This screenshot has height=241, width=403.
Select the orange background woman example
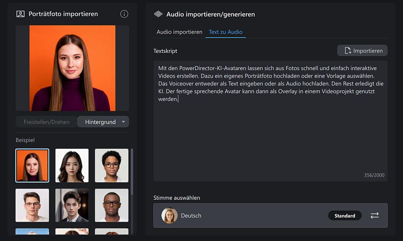tap(32, 166)
